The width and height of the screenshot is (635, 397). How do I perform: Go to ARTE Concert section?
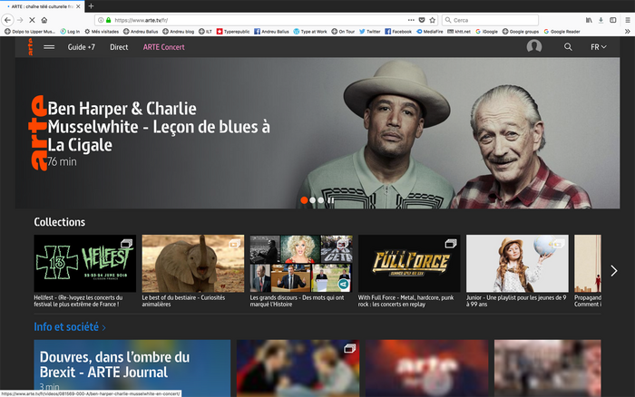(163, 47)
